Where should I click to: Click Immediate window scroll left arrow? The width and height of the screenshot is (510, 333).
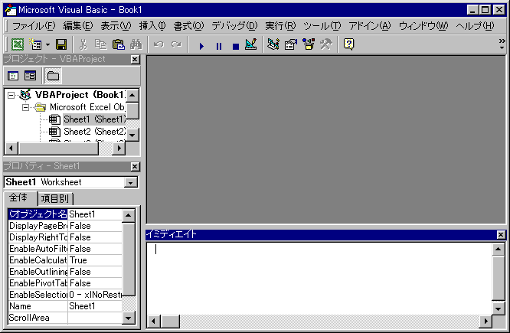(153, 322)
